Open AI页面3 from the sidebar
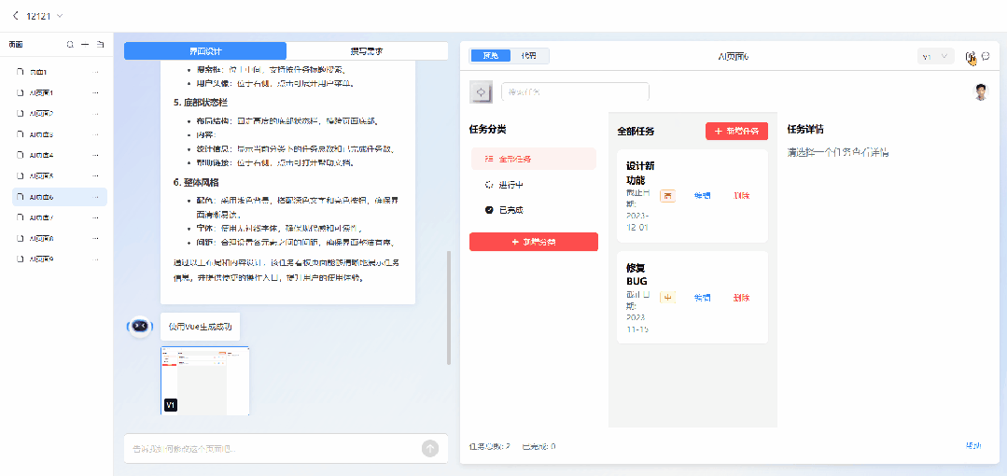 60,135
